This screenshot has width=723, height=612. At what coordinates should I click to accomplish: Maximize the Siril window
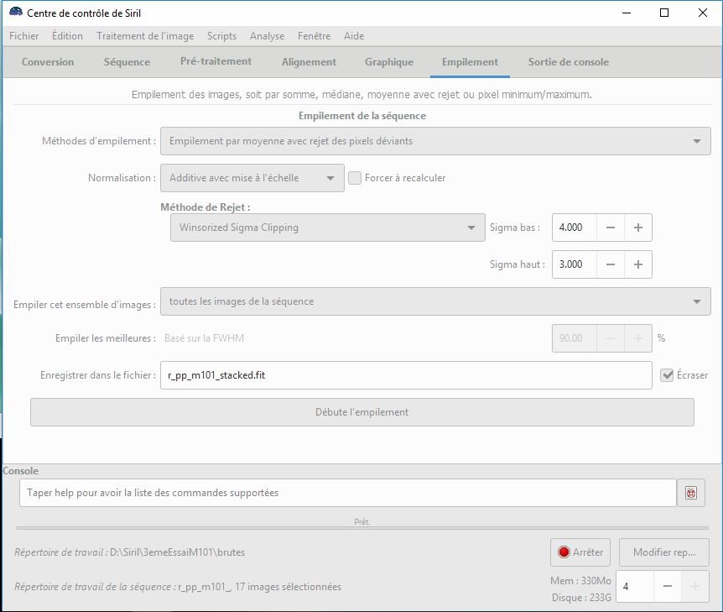click(664, 13)
